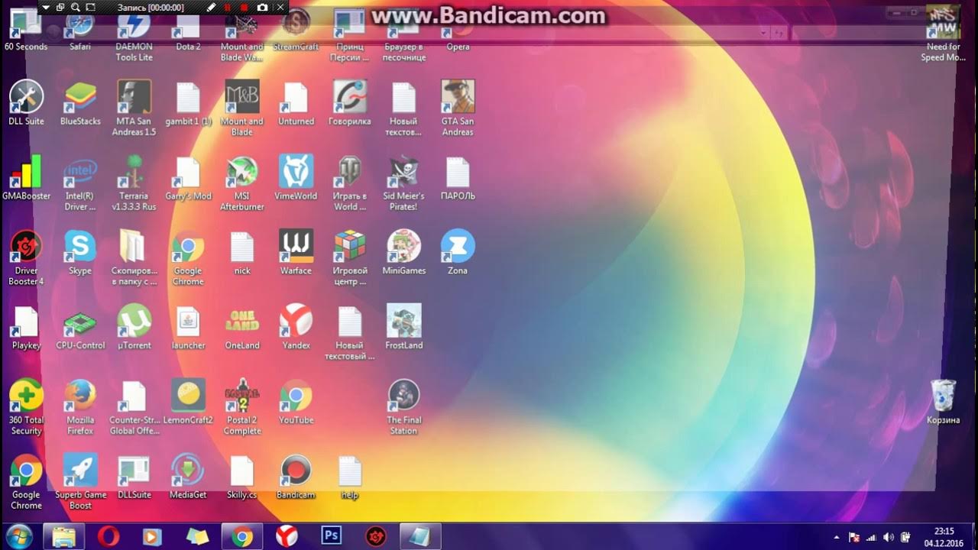Select the MediaGet desktop shortcut

pyautogui.click(x=188, y=477)
